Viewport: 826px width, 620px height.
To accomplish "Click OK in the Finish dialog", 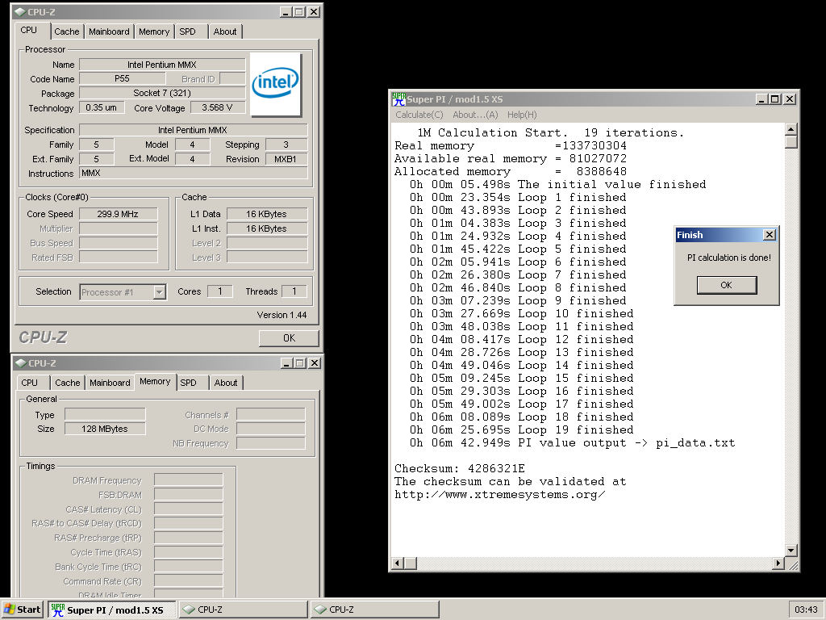I will click(x=727, y=285).
